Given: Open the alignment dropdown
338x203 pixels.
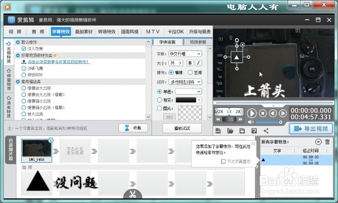Looking at the screenshot, I should pyautogui.click(x=185, y=82).
